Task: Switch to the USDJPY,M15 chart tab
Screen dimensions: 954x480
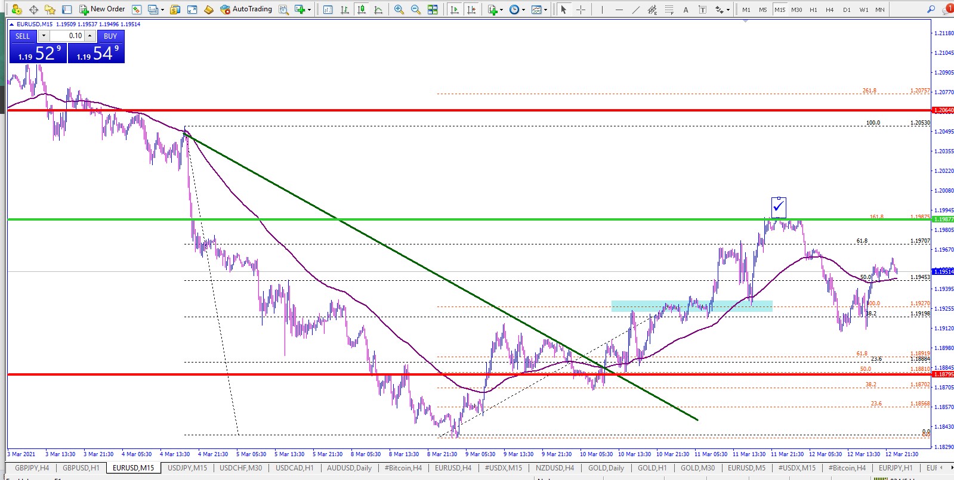Action: click(187, 468)
